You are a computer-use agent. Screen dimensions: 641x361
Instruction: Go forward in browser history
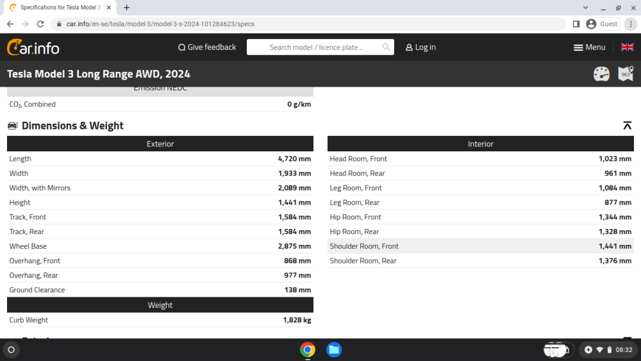(26, 24)
